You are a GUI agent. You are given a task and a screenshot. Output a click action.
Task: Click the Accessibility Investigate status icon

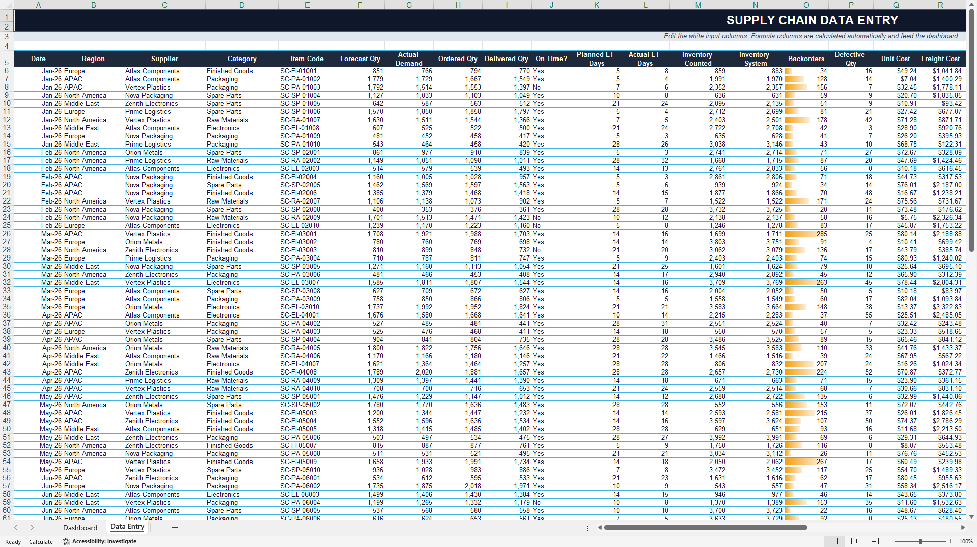click(66, 541)
